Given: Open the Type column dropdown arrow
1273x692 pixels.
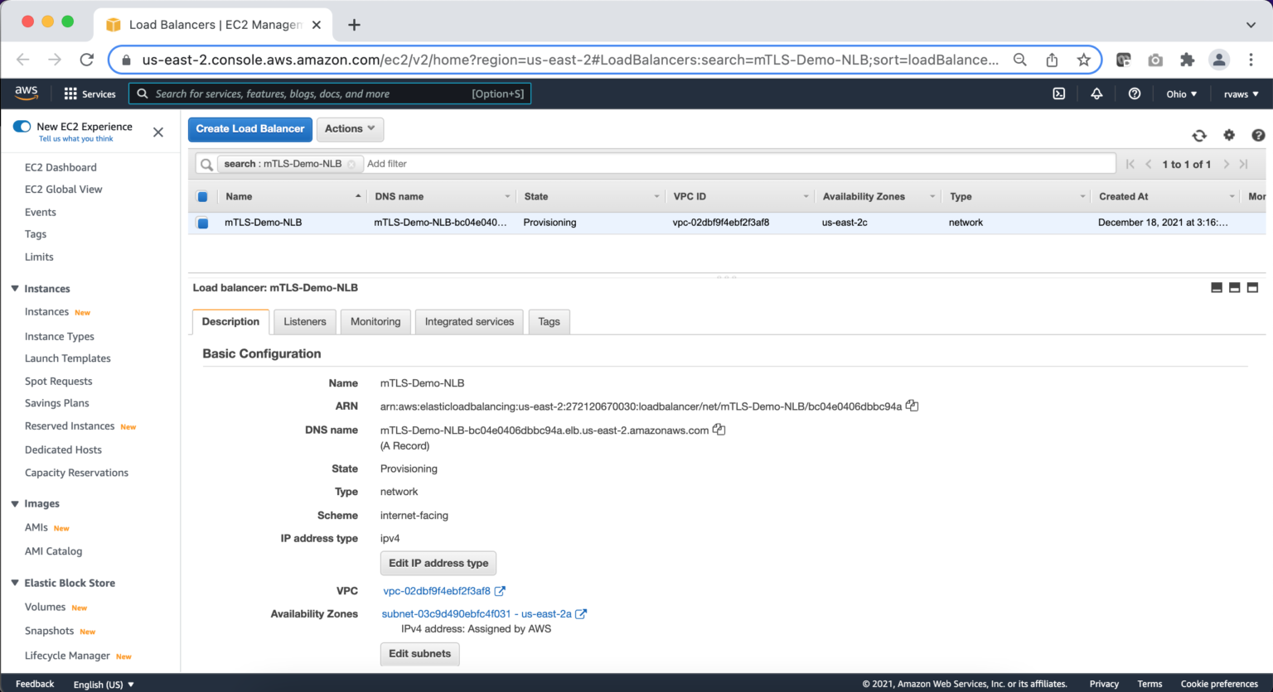Looking at the screenshot, I should [1082, 197].
